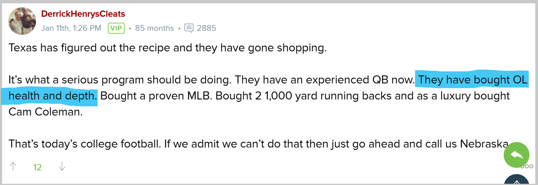Click the 85 months membership label
The height and width of the screenshot is (185, 538).
click(154, 28)
